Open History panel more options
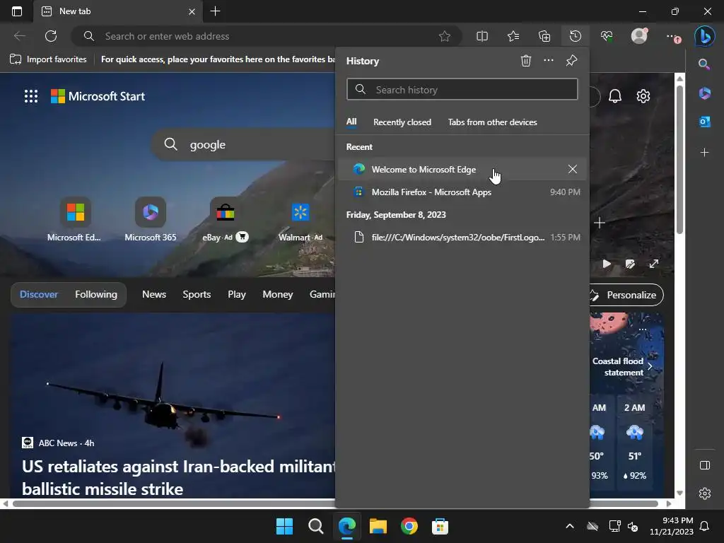724x543 pixels. tap(549, 61)
